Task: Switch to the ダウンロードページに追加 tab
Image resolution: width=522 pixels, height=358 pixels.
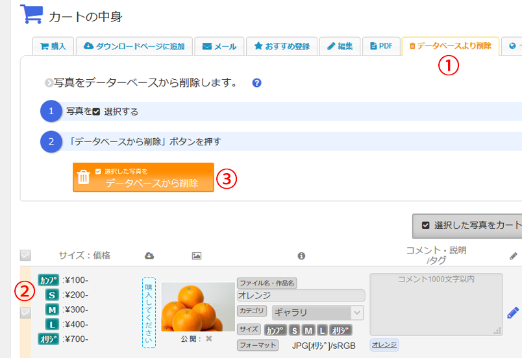Action: (134, 46)
